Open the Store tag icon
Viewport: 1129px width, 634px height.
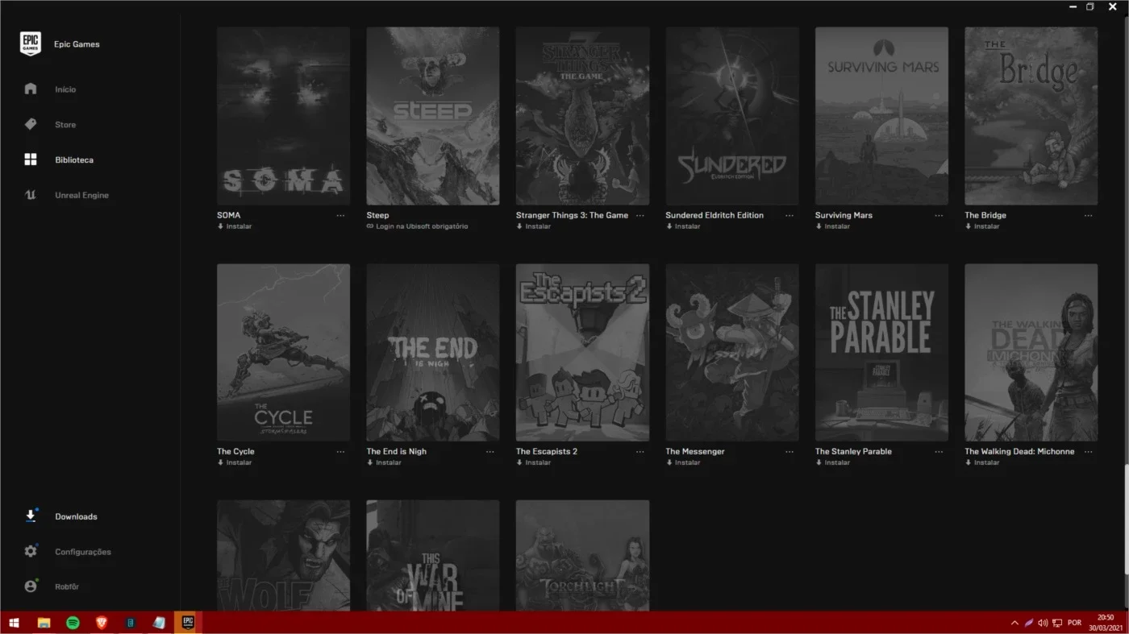(31, 124)
